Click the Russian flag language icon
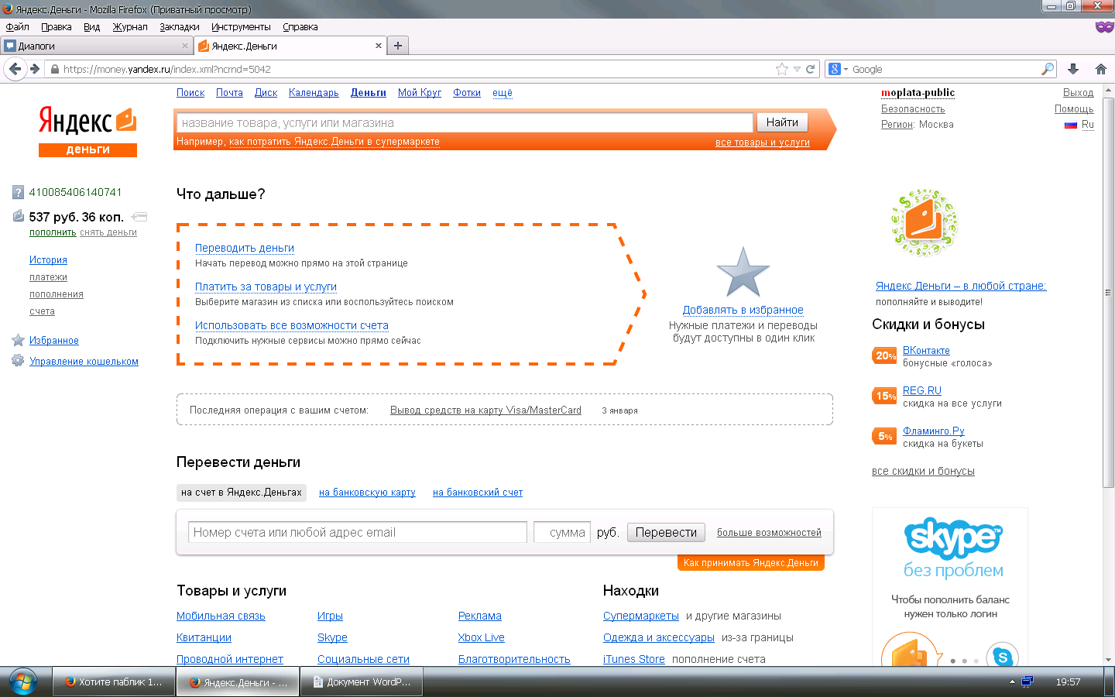 click(1071, 125)
